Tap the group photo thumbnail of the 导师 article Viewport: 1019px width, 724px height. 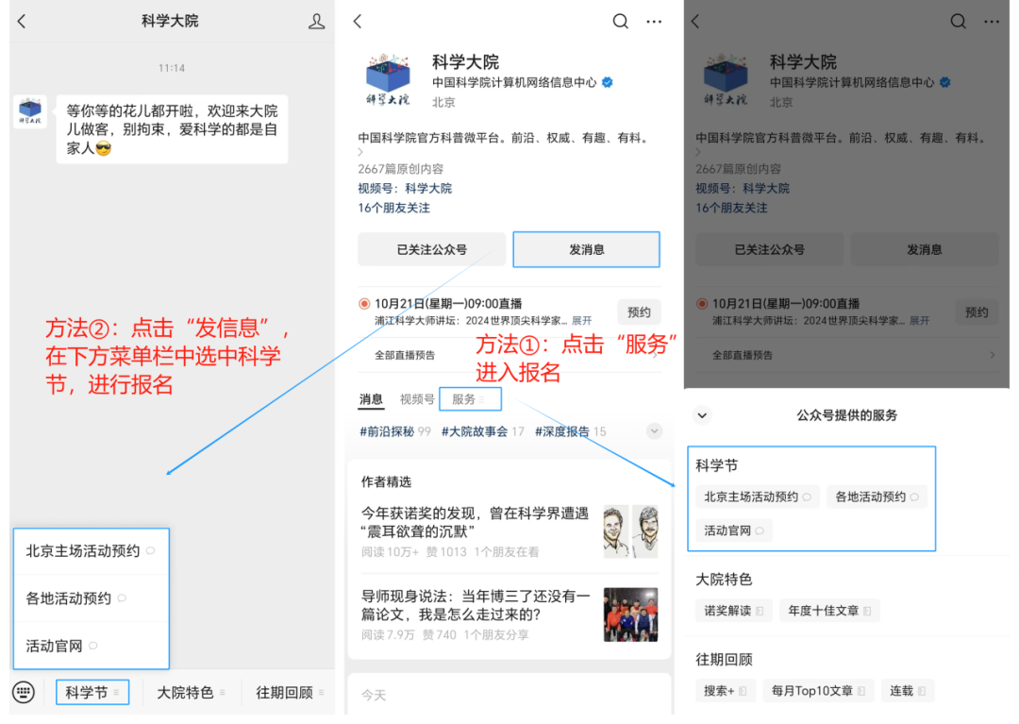[x=630, y=615]
